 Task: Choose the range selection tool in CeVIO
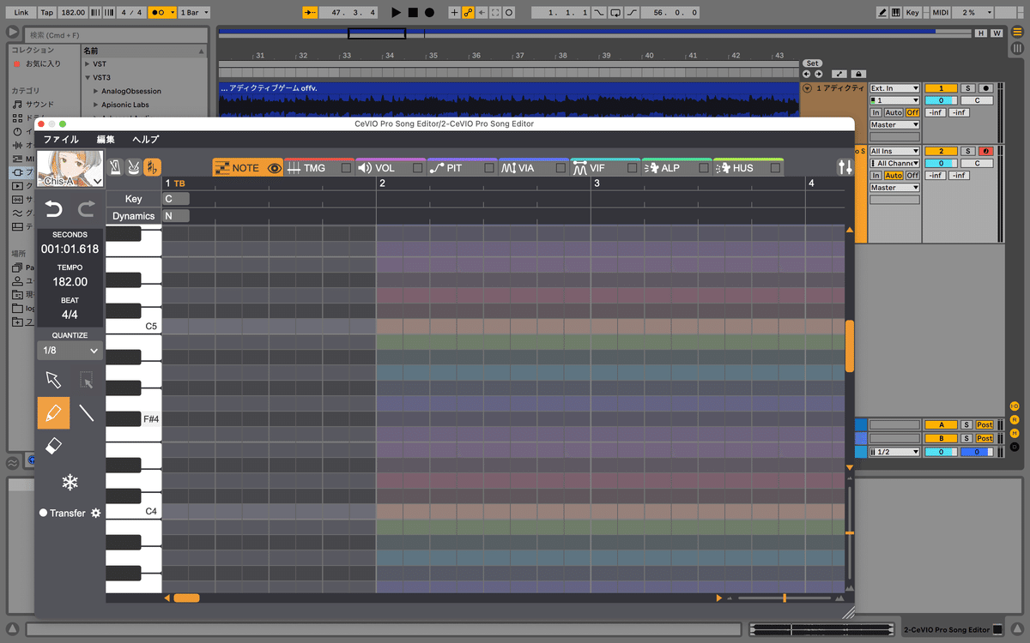pos(87,380)
